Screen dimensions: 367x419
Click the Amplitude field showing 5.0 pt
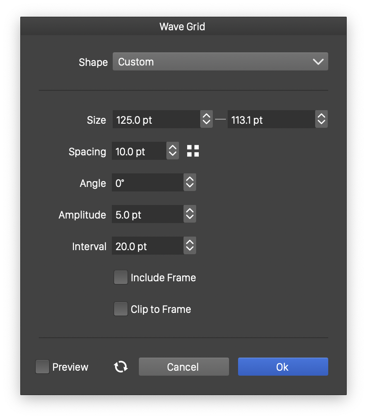point(147,214)
